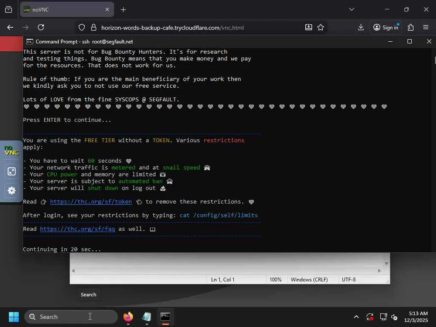Click the 'Press ENTER to continue...' line
The height and width of the screenshot is (327, 436).
[x=67, y=120]
